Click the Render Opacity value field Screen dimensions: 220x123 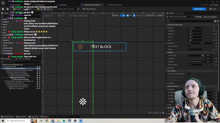[195, 65]
